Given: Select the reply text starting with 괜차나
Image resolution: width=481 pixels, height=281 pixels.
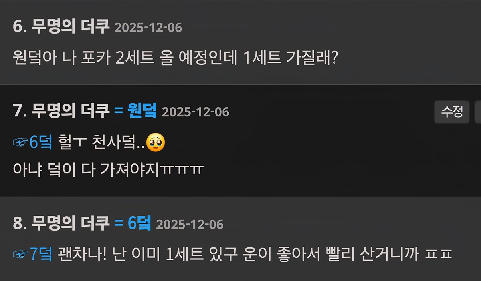Looking at the screenshot, I should coord(255,254).
